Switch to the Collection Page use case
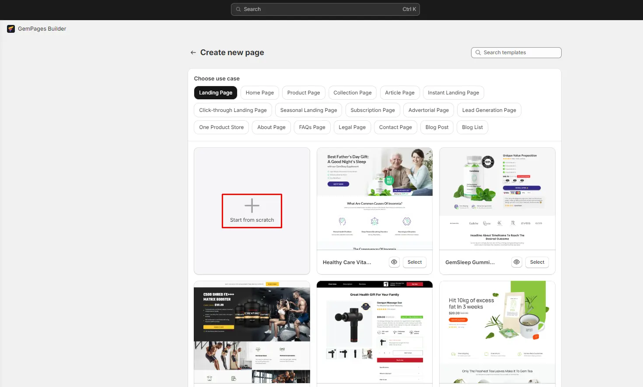643x387 pixels. (352, 92)
